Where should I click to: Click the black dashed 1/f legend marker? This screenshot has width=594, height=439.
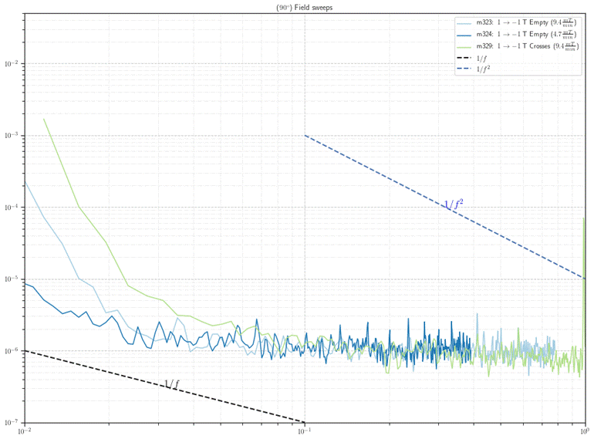click(x=464, y=58)
